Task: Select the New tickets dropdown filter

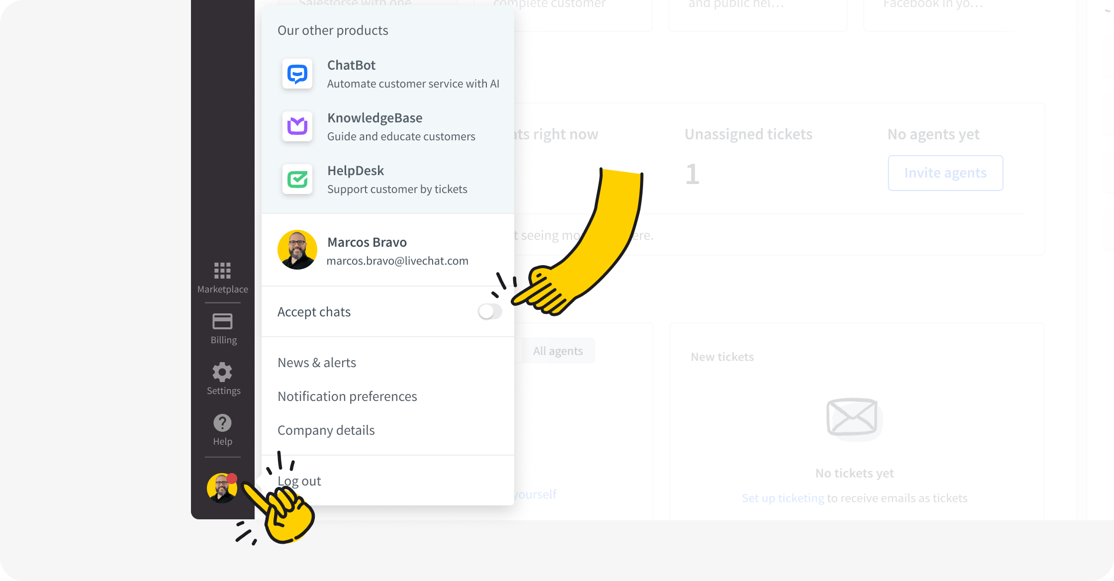Action: 723,357
